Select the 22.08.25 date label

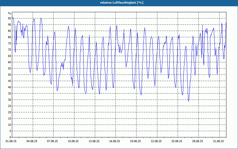pos(156,141)
